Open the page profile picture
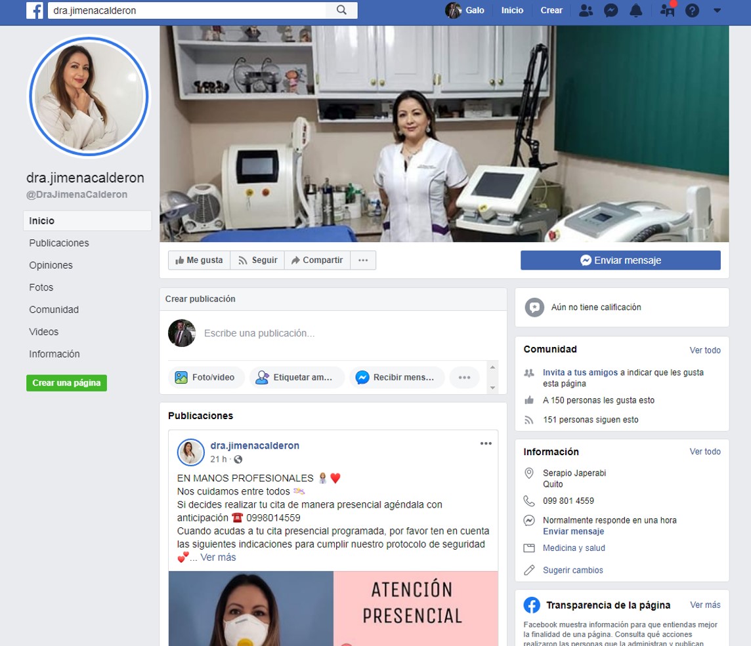Image resolution: width=751 pixels, height=646 pixels. [89, 96]
